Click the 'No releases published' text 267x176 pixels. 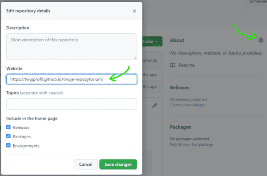coord(188,99)
